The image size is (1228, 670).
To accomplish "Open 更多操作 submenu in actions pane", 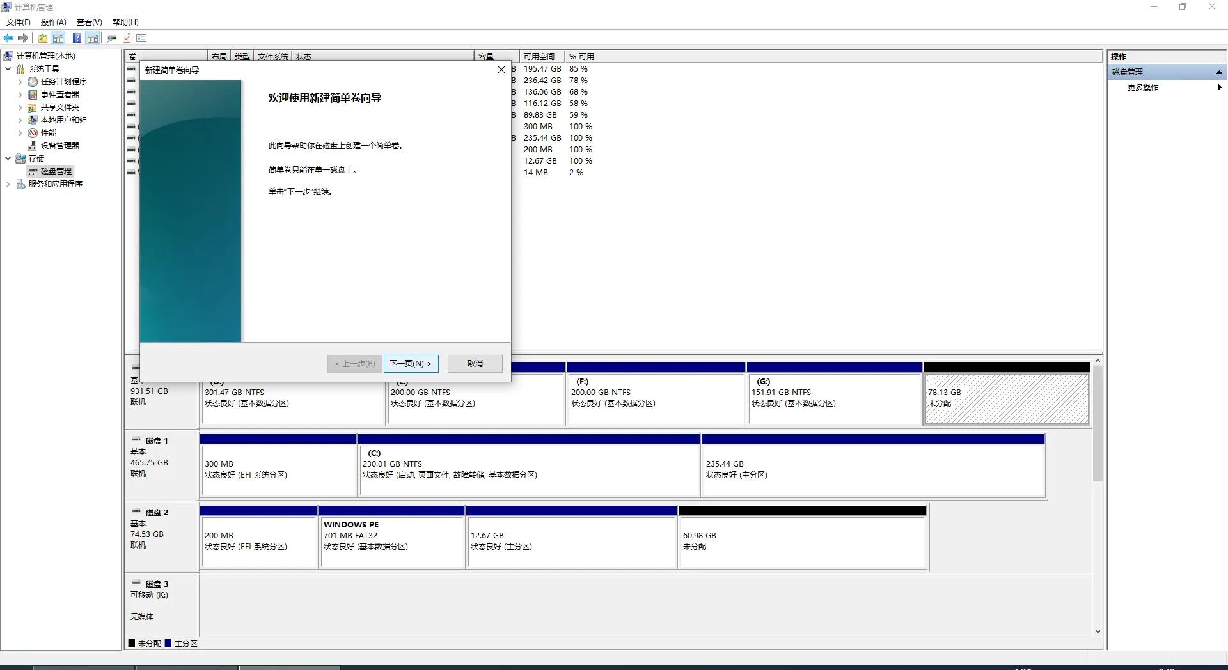I will [x=1142, y=88].
